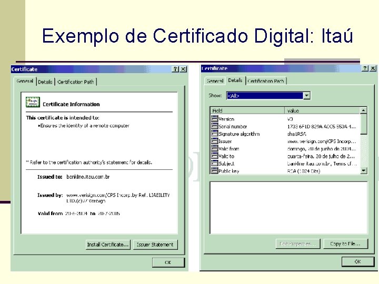379x284 pixels.
Task: Click the sha1RSA value
Action: pyautogui.click(x=296, y=134)
